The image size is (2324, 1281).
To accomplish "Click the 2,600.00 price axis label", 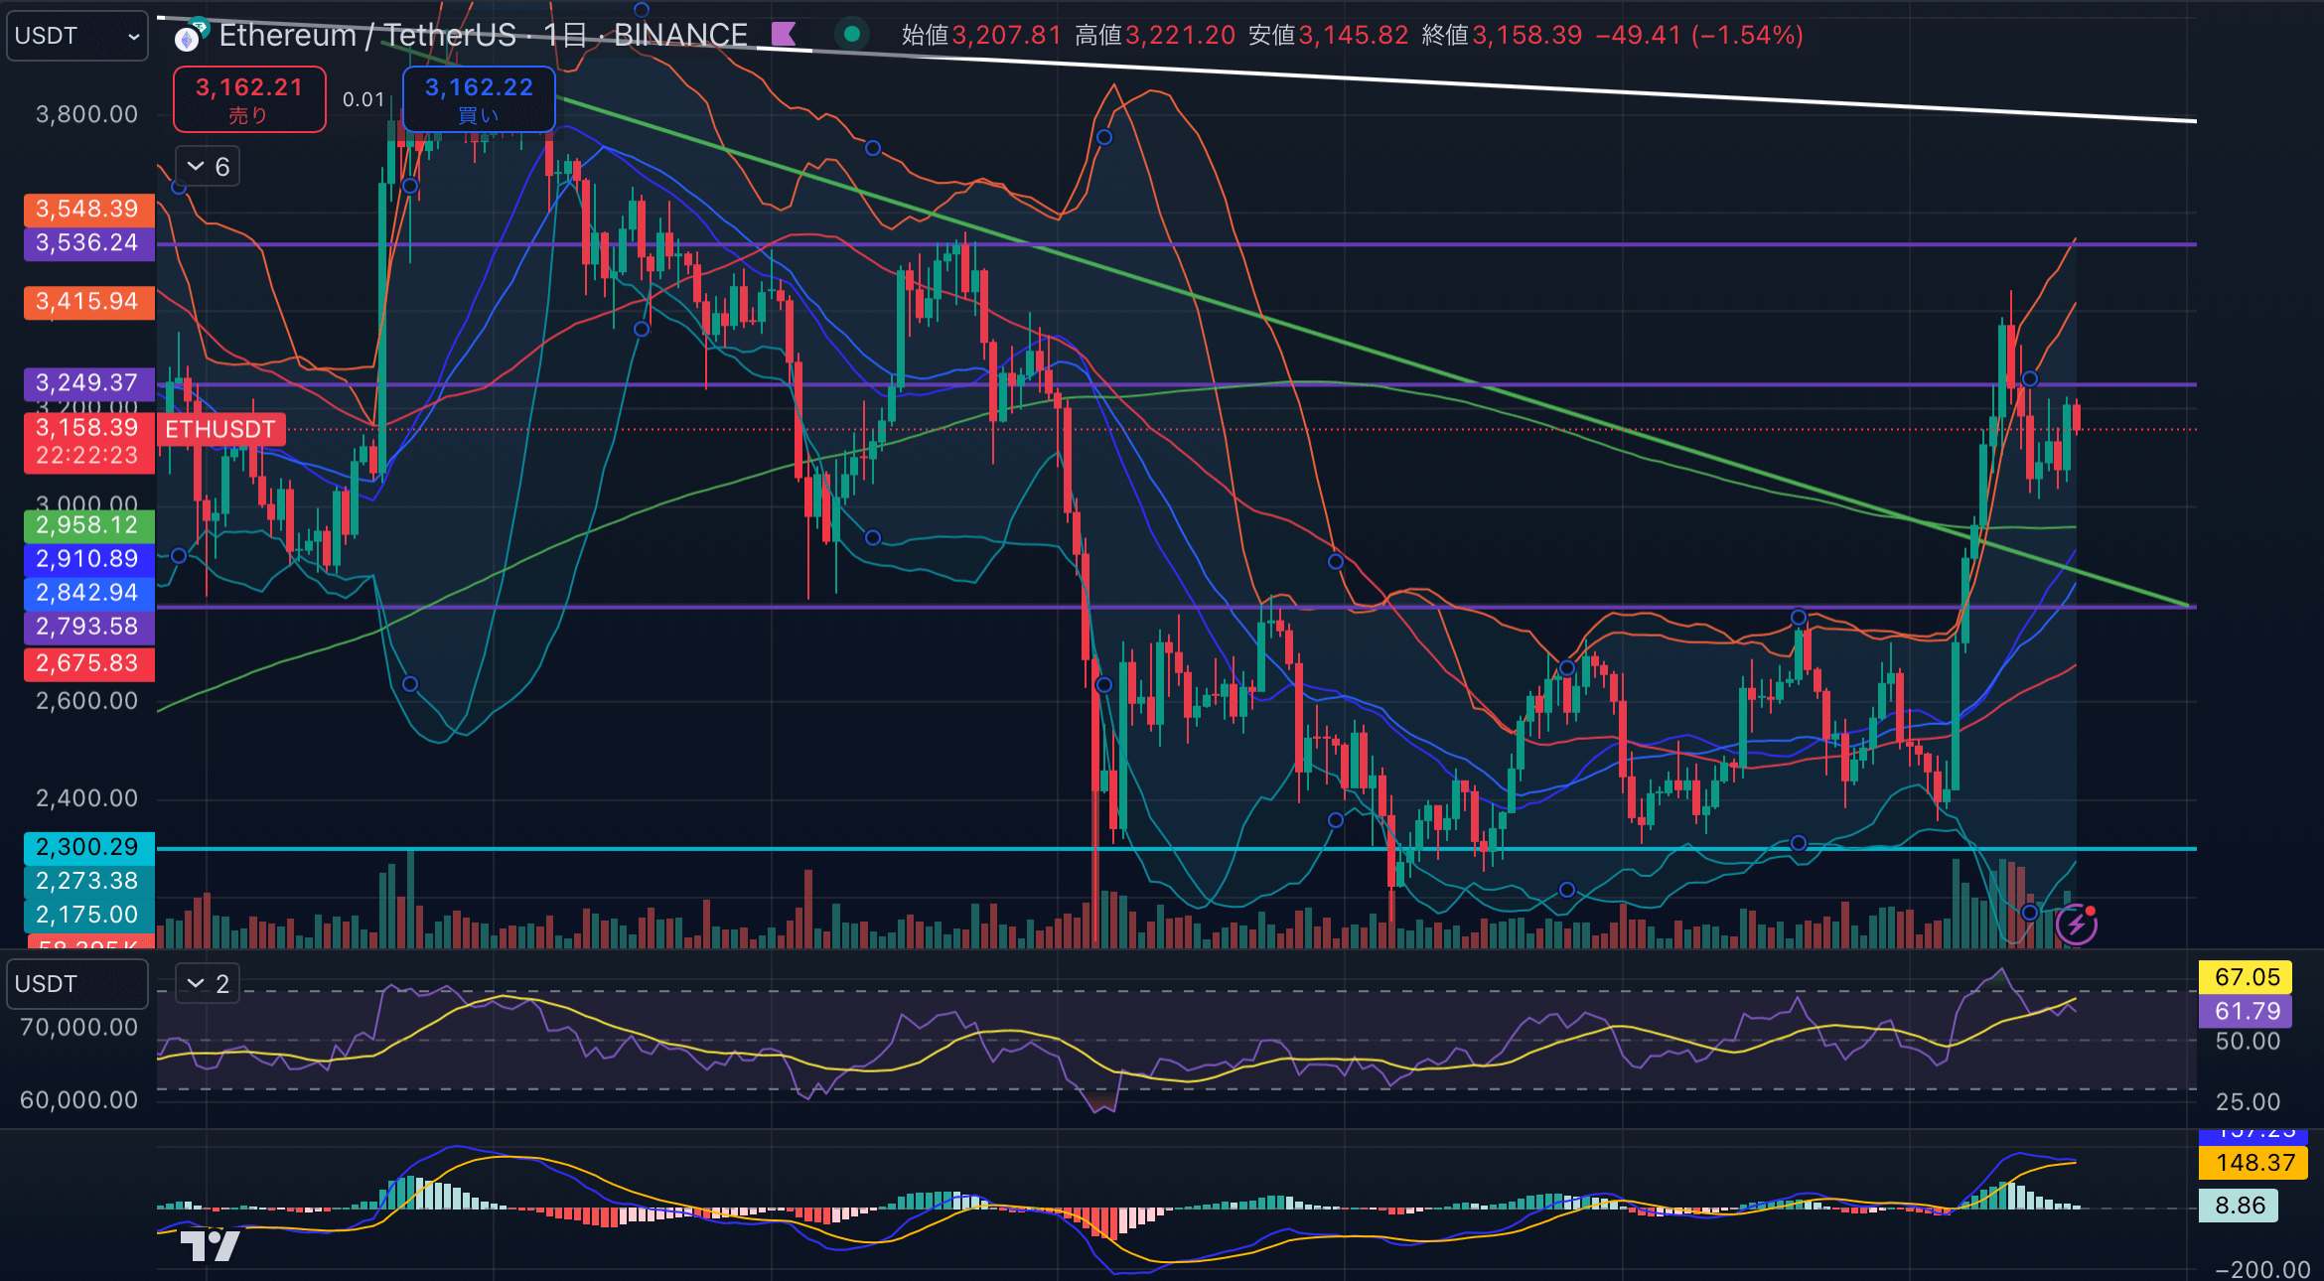I will click(87, 701).
